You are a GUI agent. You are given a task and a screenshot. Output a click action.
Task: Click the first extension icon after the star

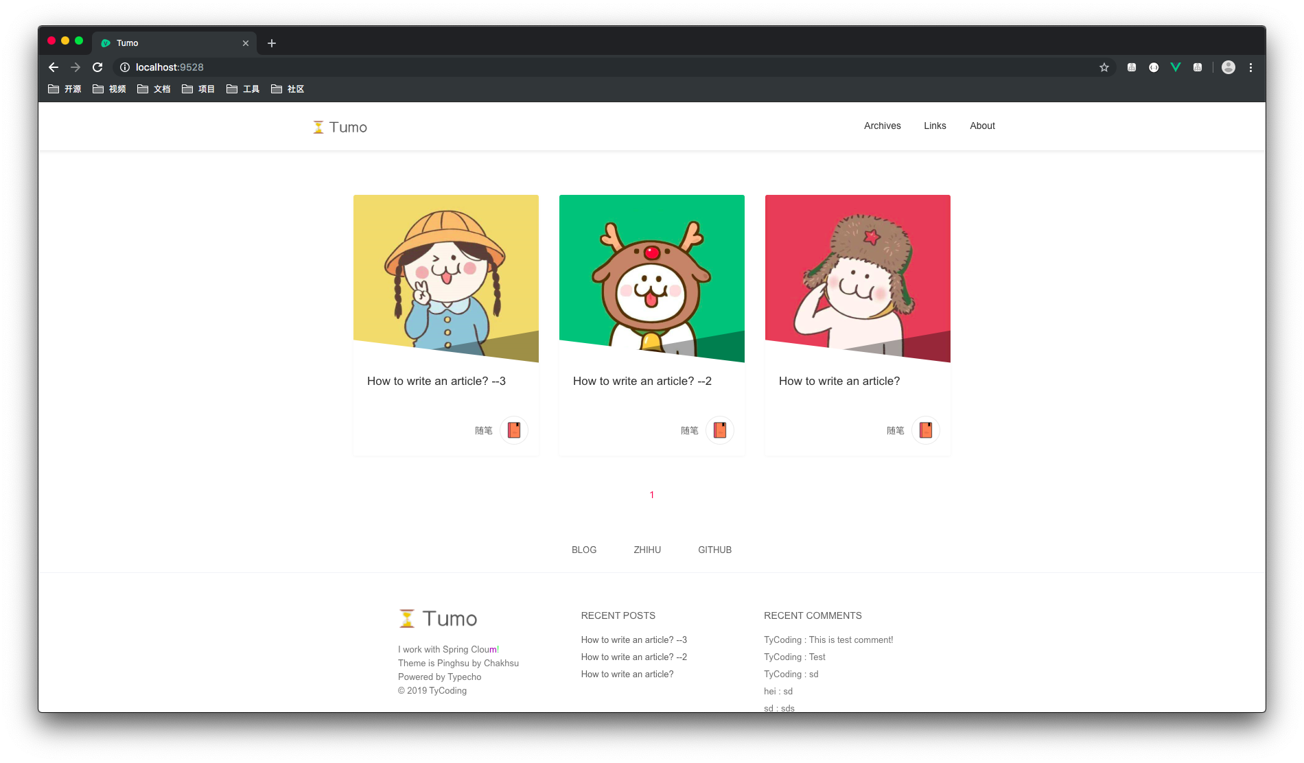click(1132, 67)
